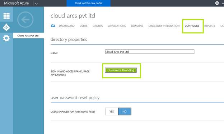Click the back arrow circle button
Viewport: 224px width, 134px height.
(25, 20)
